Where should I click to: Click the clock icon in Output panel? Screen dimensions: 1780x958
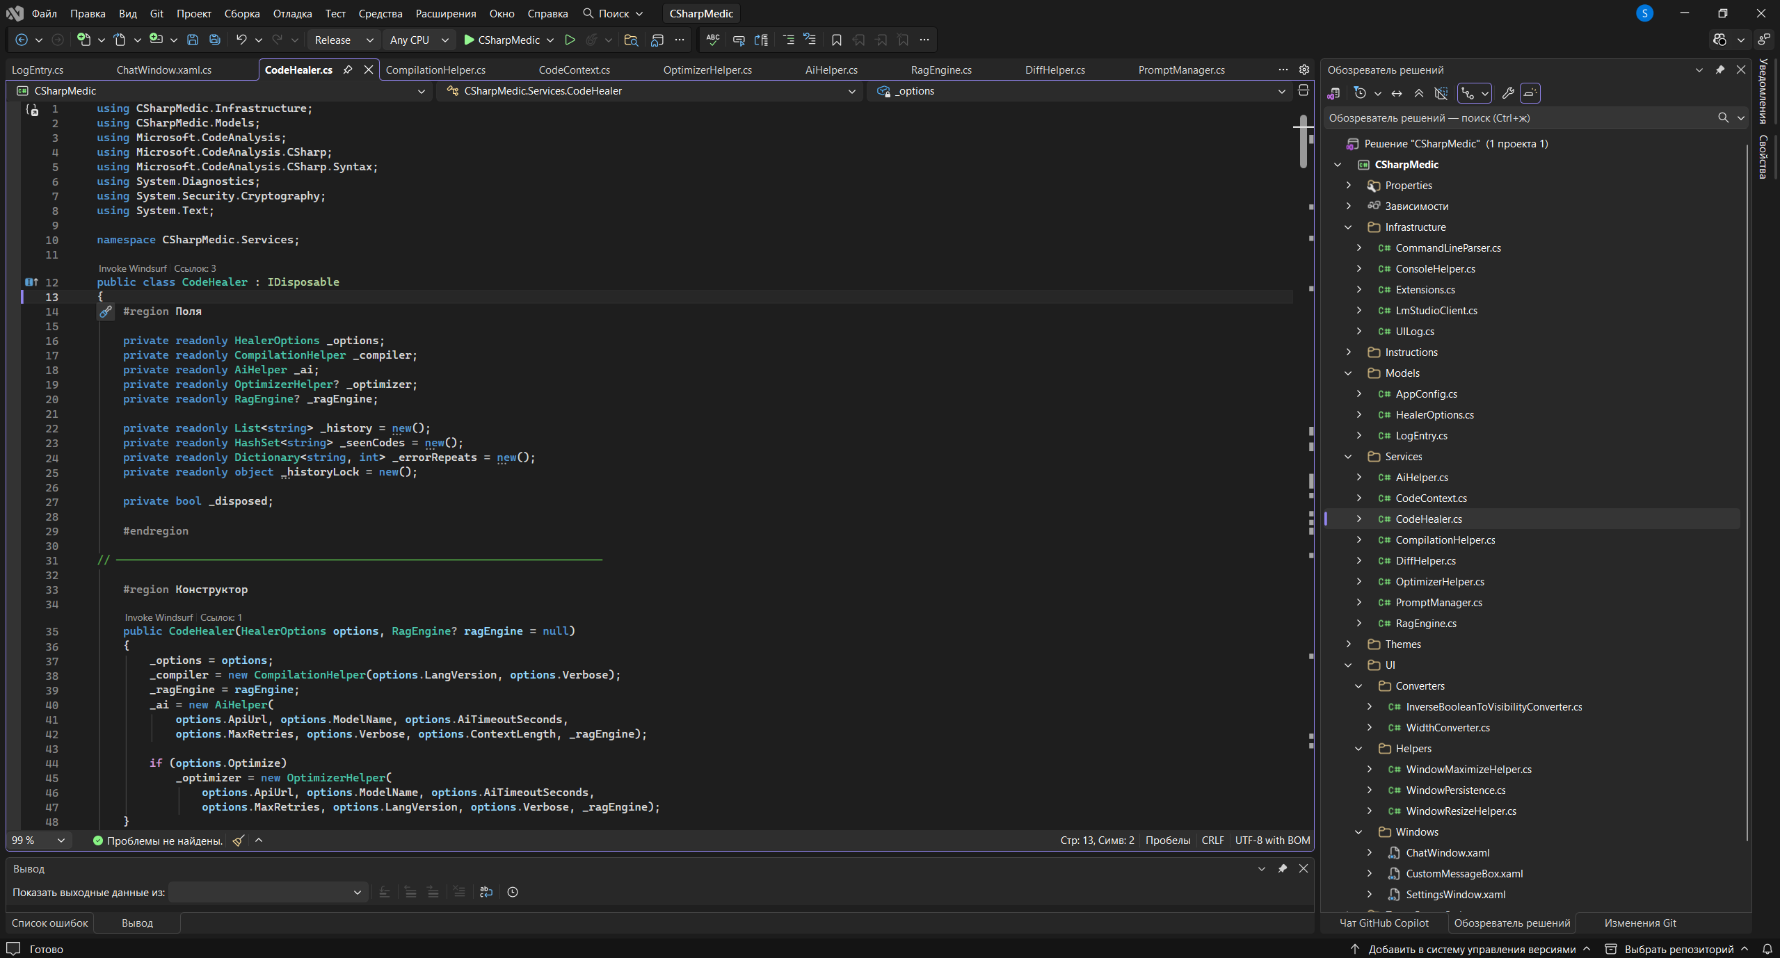[x=513, y=892]
